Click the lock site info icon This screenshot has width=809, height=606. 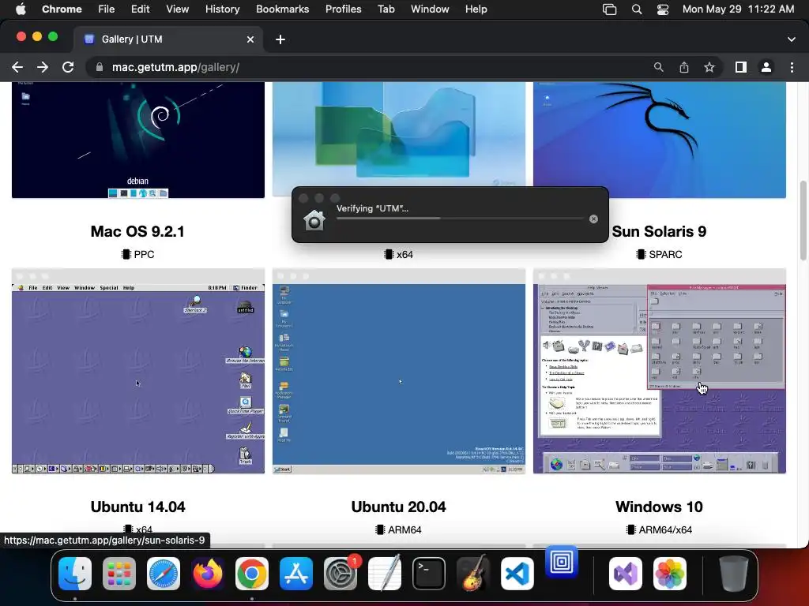click(x=100, y=67)
